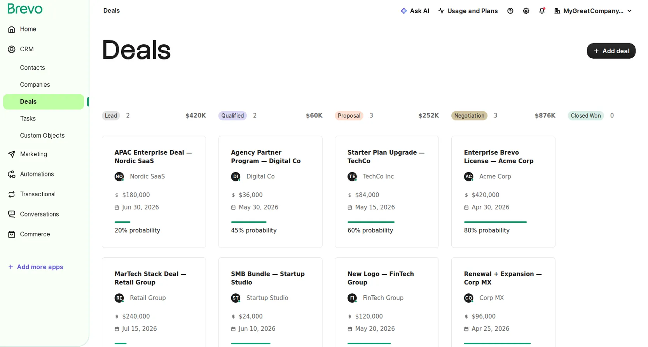Open MarTech Stack Deal card title

150,278
